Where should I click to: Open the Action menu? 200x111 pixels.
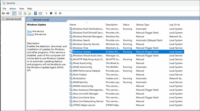click(x=13, y=9)
